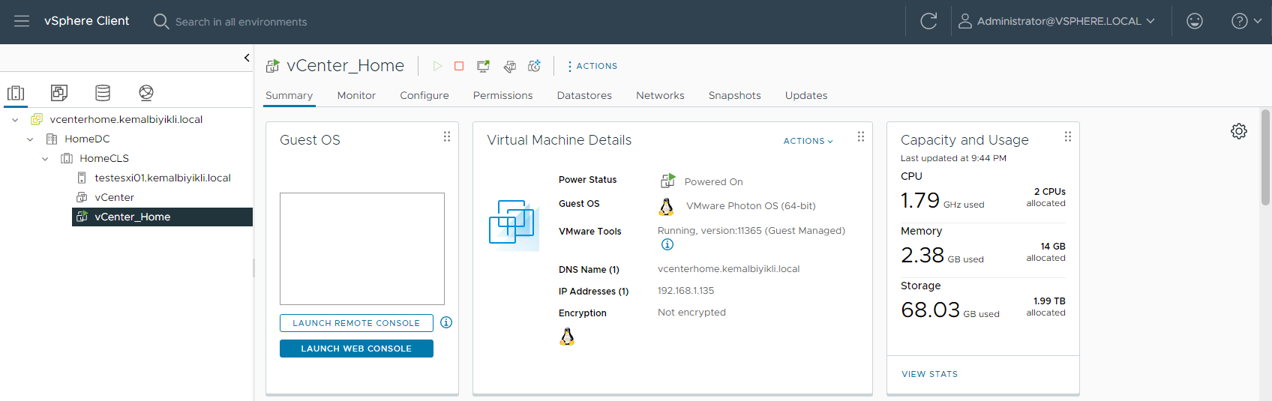Click LAUNCH REMOTE CONSOLE button
Viewport: 1272px width, 401px height.
(x=356, y=323)
